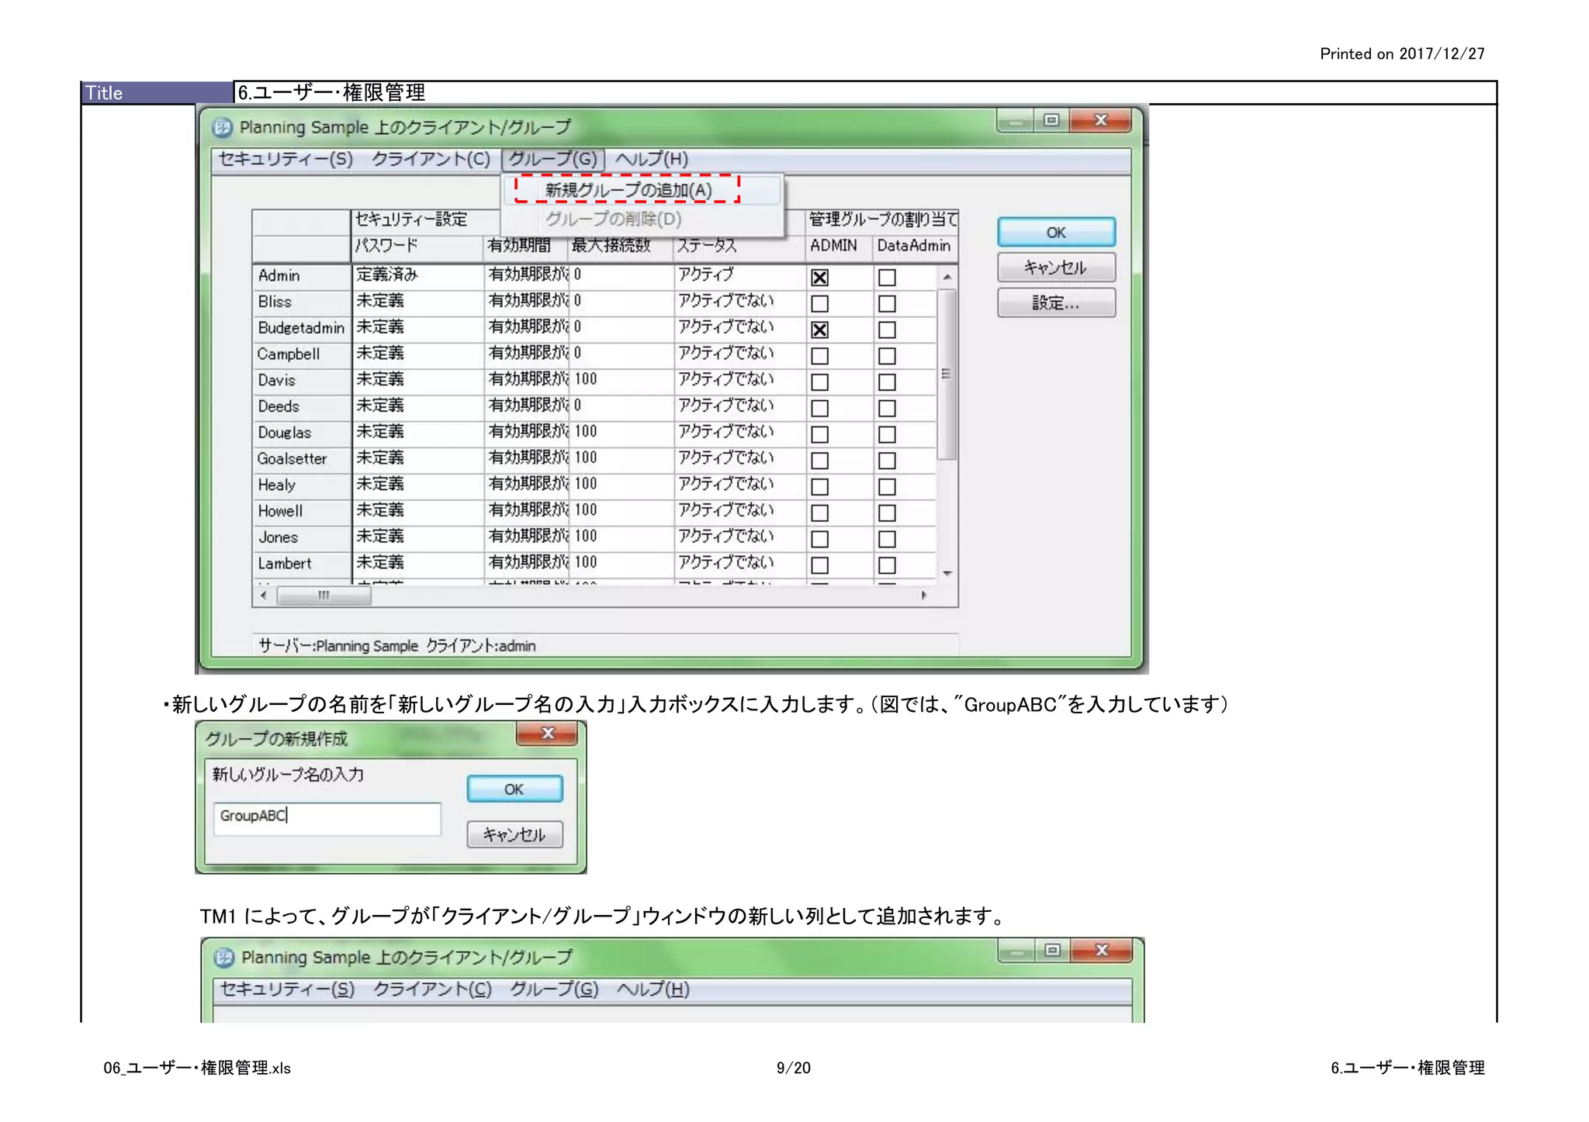This screenshot has width=1589, height=1122.
Task: Close the グループの新規作成 dialog
Action: pos(547,733)
